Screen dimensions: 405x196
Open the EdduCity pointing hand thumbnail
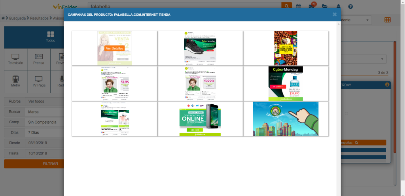click(x=286, y=119)
